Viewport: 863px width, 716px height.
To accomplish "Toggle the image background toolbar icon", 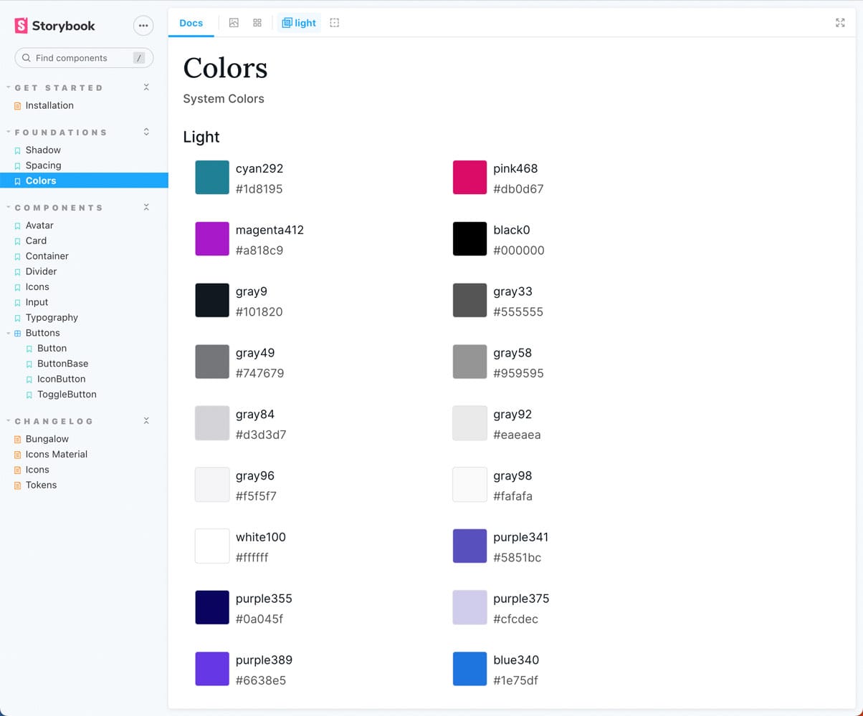I will tap(234, 23).
